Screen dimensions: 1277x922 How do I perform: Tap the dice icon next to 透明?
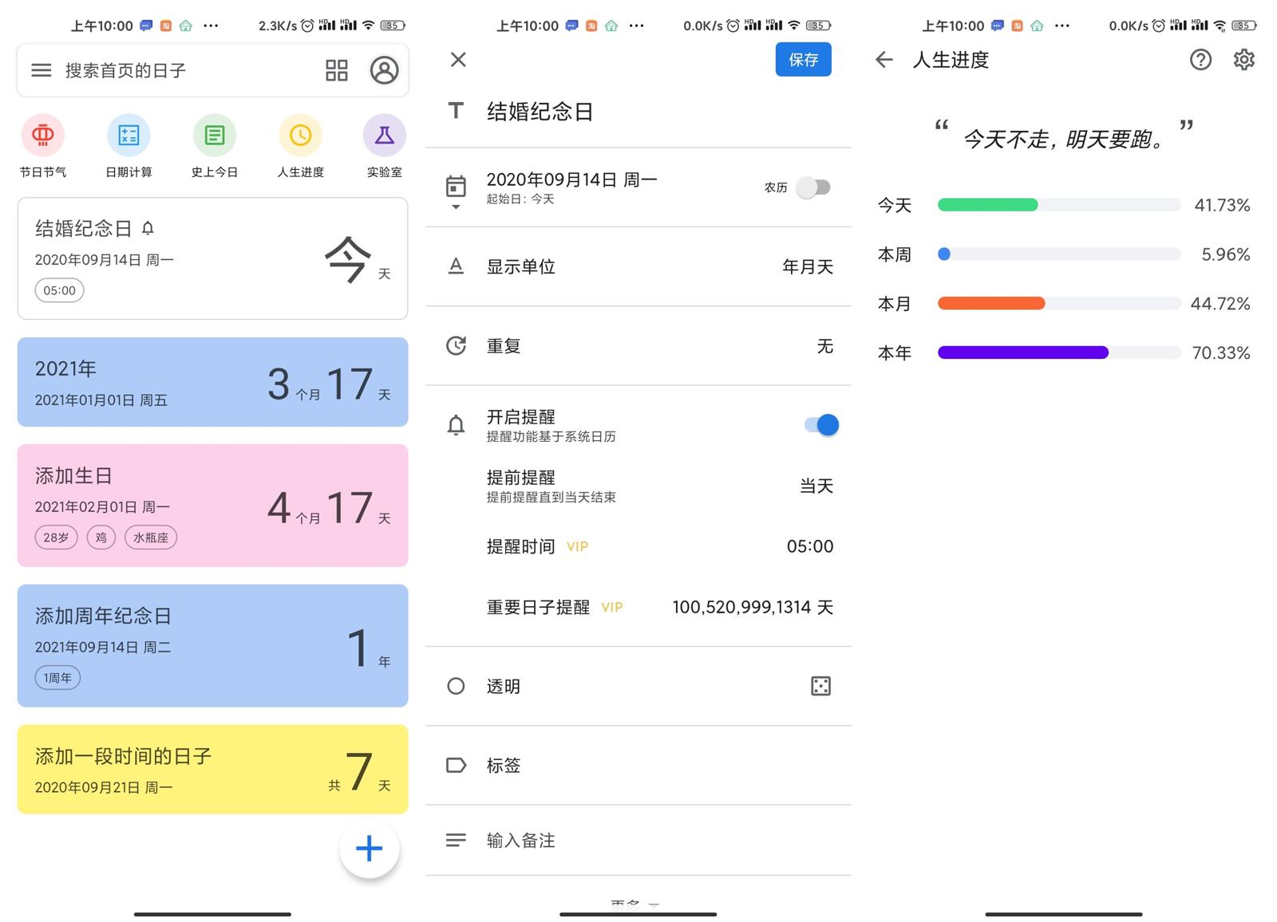[x=820, y=686]
